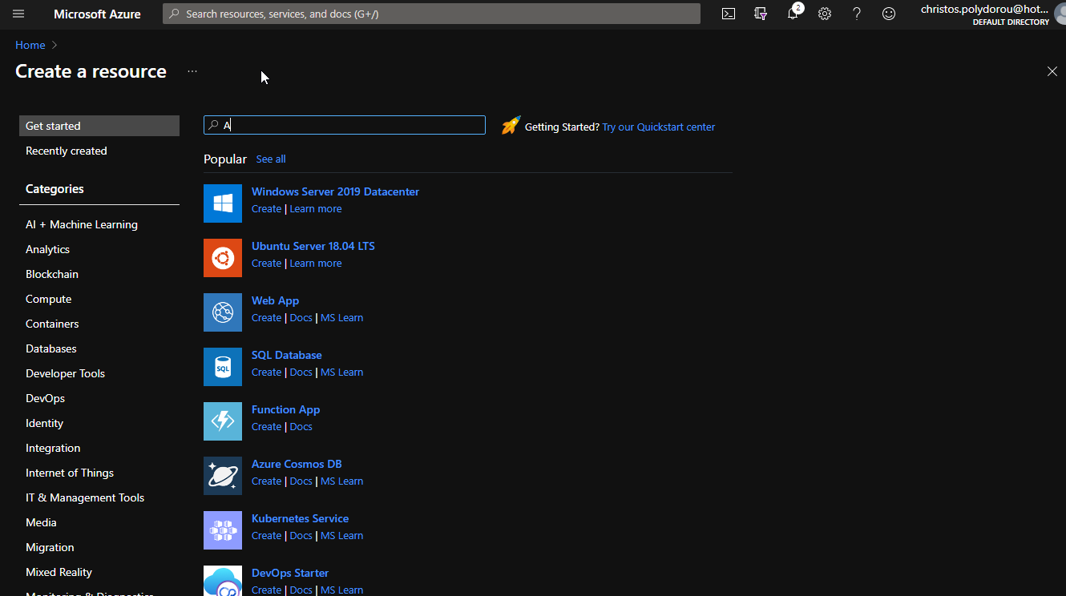Open AI + Machine Learning category

(82, 224)
